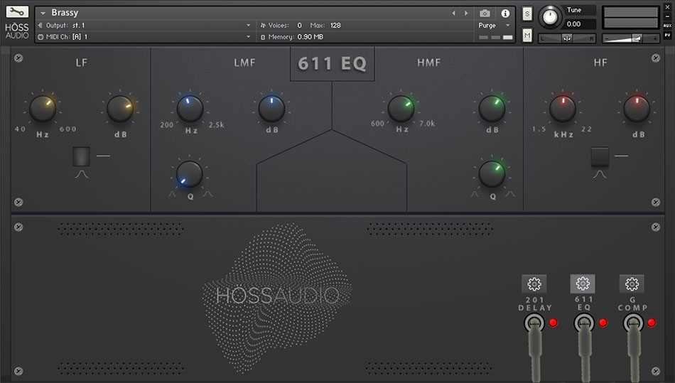Take a snapshot with the camera icon
The width and height of the screenshot is (675, 383).
pos(485,14)
